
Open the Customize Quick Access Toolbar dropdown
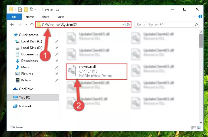click(39, 9)
